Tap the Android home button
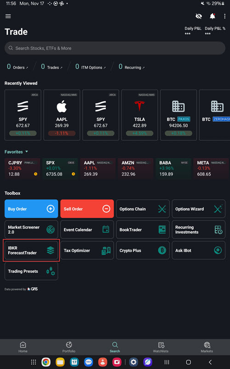This screenshot has height=369, width=230. 188,362
